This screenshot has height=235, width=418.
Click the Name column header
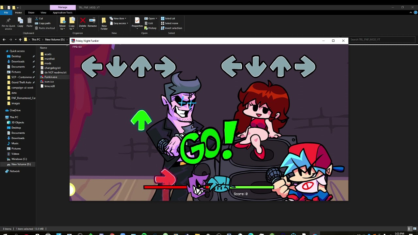[x=43, y=48]
